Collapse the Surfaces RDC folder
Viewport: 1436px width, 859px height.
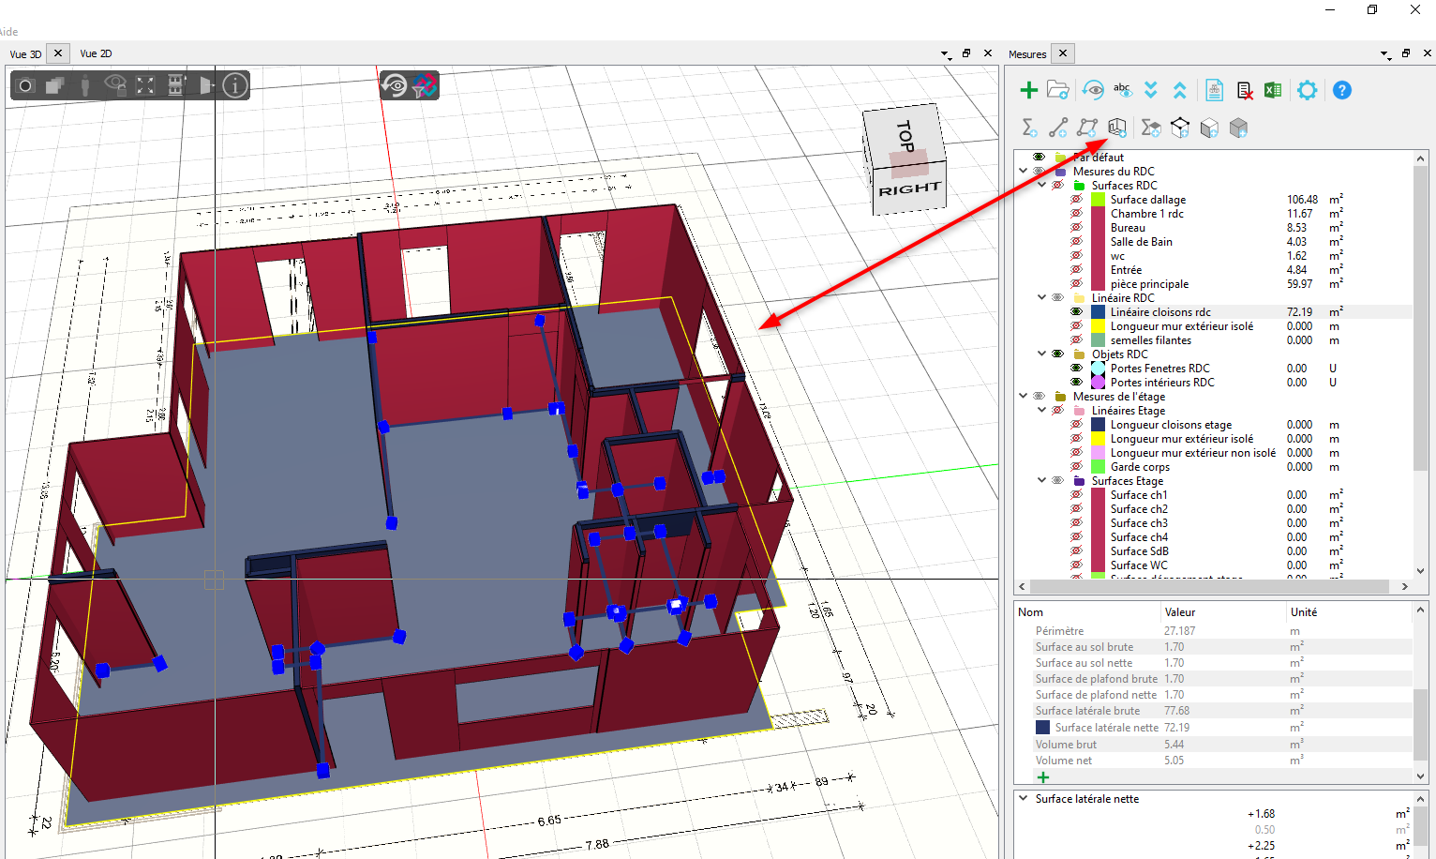pyautogui.click(x=1041, y=185)
